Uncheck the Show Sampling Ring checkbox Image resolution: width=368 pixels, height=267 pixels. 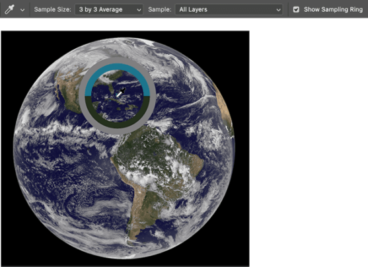pyautogui.click(x=296, y=9)
